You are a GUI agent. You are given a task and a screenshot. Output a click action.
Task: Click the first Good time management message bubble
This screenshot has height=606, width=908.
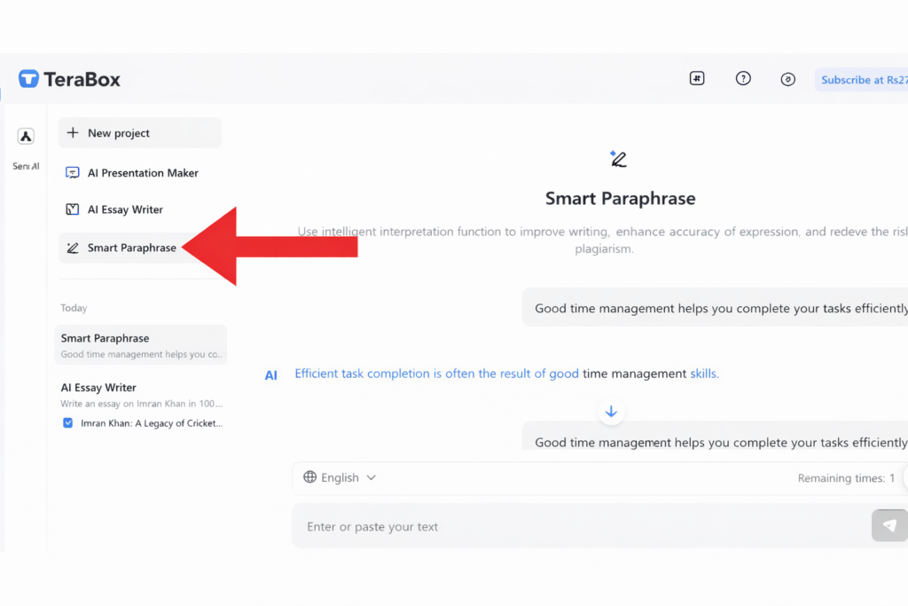coord(718,309)
